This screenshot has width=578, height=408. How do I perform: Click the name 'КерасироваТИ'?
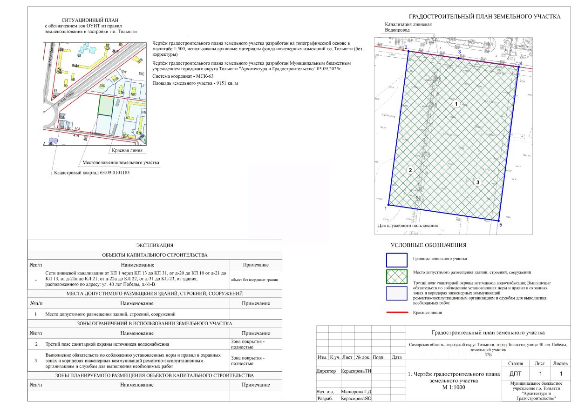pyautogui.click(x=356, y=371)
